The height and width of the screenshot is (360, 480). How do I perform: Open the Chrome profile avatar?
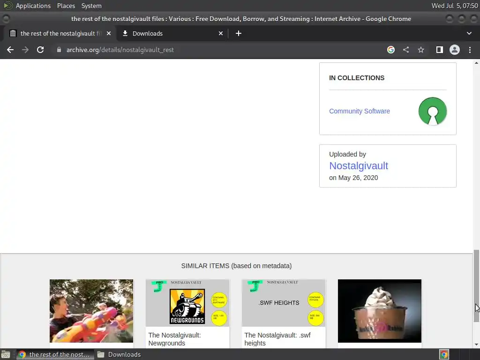coord(455,50)
